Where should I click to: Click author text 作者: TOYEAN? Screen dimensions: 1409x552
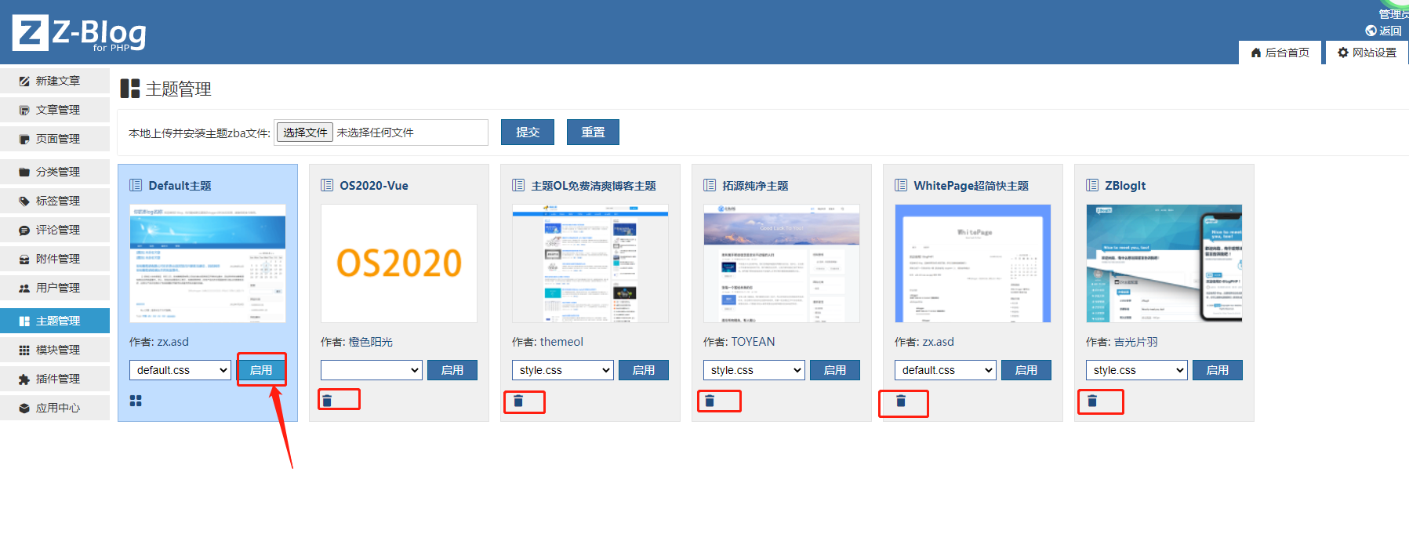tap(739, 342)
